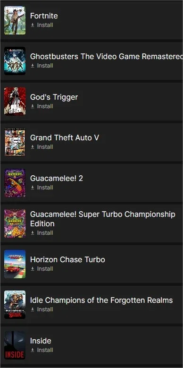Install Idle Champions of the Forgotten Realms

tap(42, 309)
